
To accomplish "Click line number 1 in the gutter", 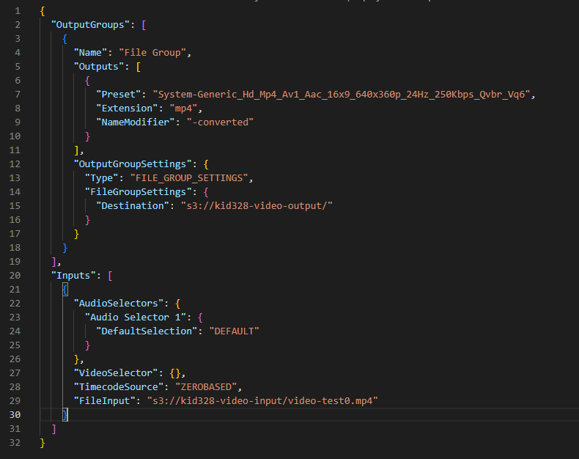I will pyautogui.click(x=18, y=11).
